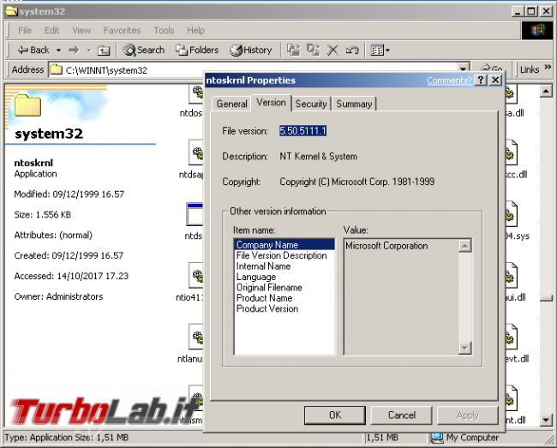Viewport: 557px width, 448px height.
Task: Click the ntio41 file icon
Action: tap(196, 276)
